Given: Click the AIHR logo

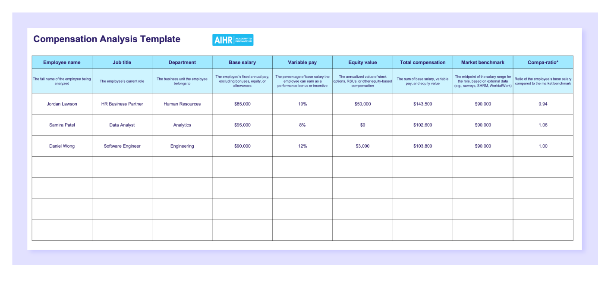Looking at the screenshot, I should [232, 40].
